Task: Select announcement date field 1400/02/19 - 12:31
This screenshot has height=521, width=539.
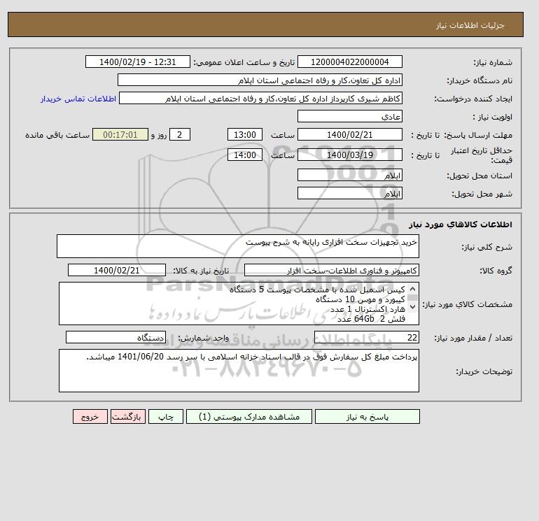Action: tap(137, 62)
